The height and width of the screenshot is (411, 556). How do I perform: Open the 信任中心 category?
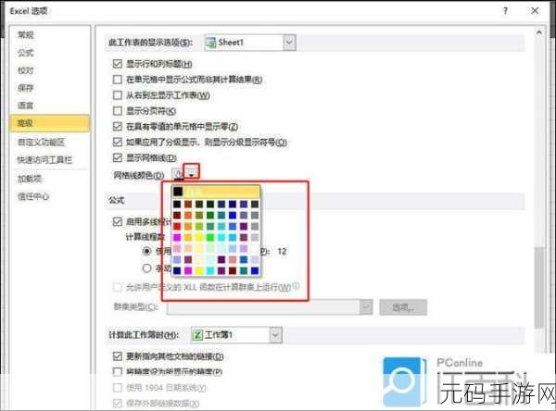point(33,196)
